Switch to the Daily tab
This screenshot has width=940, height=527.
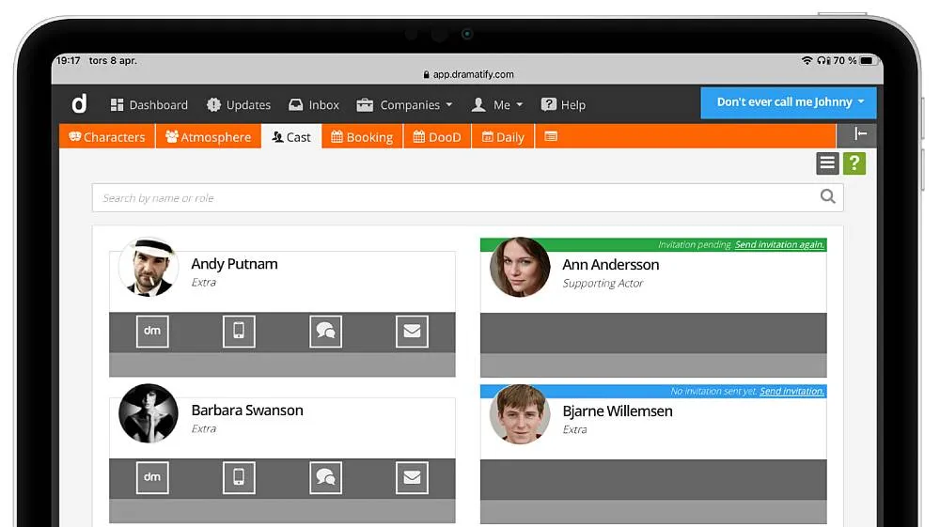click(503, 136)
